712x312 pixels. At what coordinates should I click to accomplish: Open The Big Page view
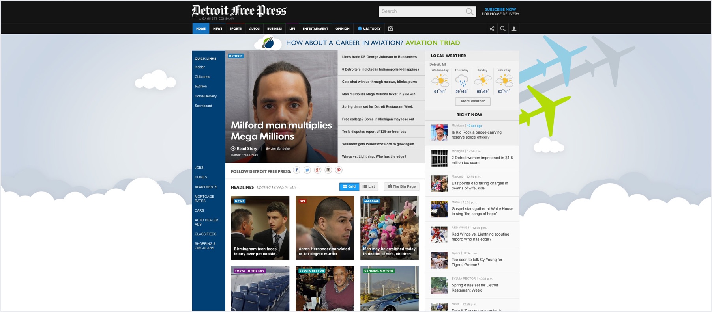point(401,187)
